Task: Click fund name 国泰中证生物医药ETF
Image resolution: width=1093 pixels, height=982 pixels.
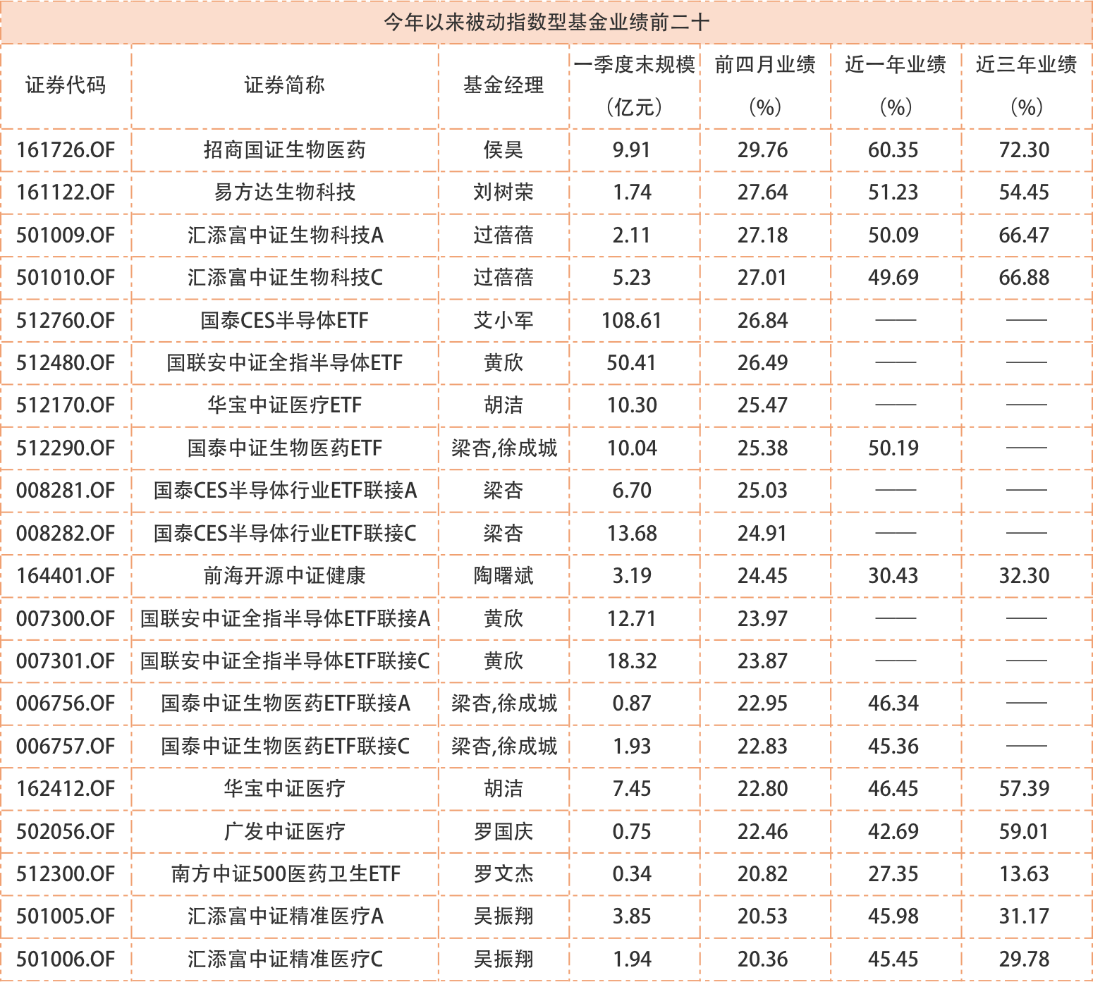Action: point(284,448)
